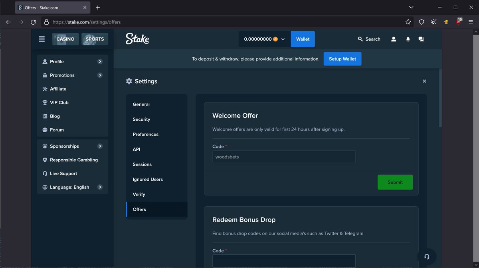
Task: Click the Search magnifier in header
Action: pyautogui.click(x=360, y=39)
